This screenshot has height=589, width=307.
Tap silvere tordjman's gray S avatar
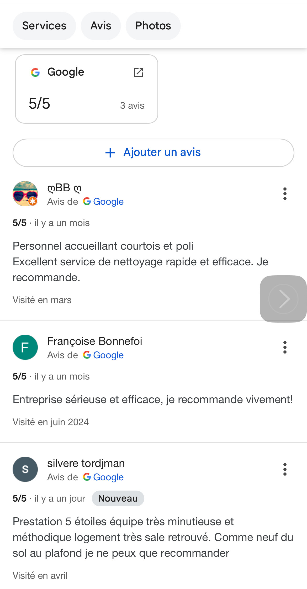25,469
